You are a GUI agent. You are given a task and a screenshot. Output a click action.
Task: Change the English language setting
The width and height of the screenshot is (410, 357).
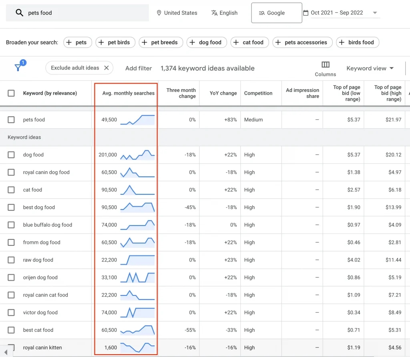[224, 13]
